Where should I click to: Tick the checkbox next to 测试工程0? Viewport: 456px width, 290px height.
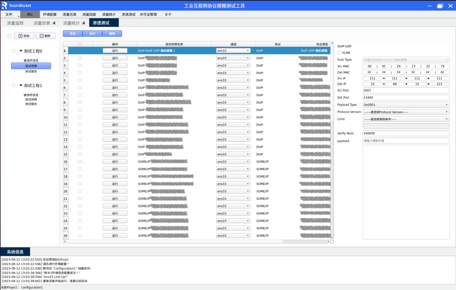(14, 51)
